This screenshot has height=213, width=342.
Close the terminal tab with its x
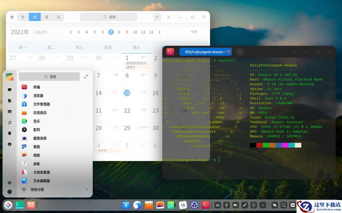(228, 52)
